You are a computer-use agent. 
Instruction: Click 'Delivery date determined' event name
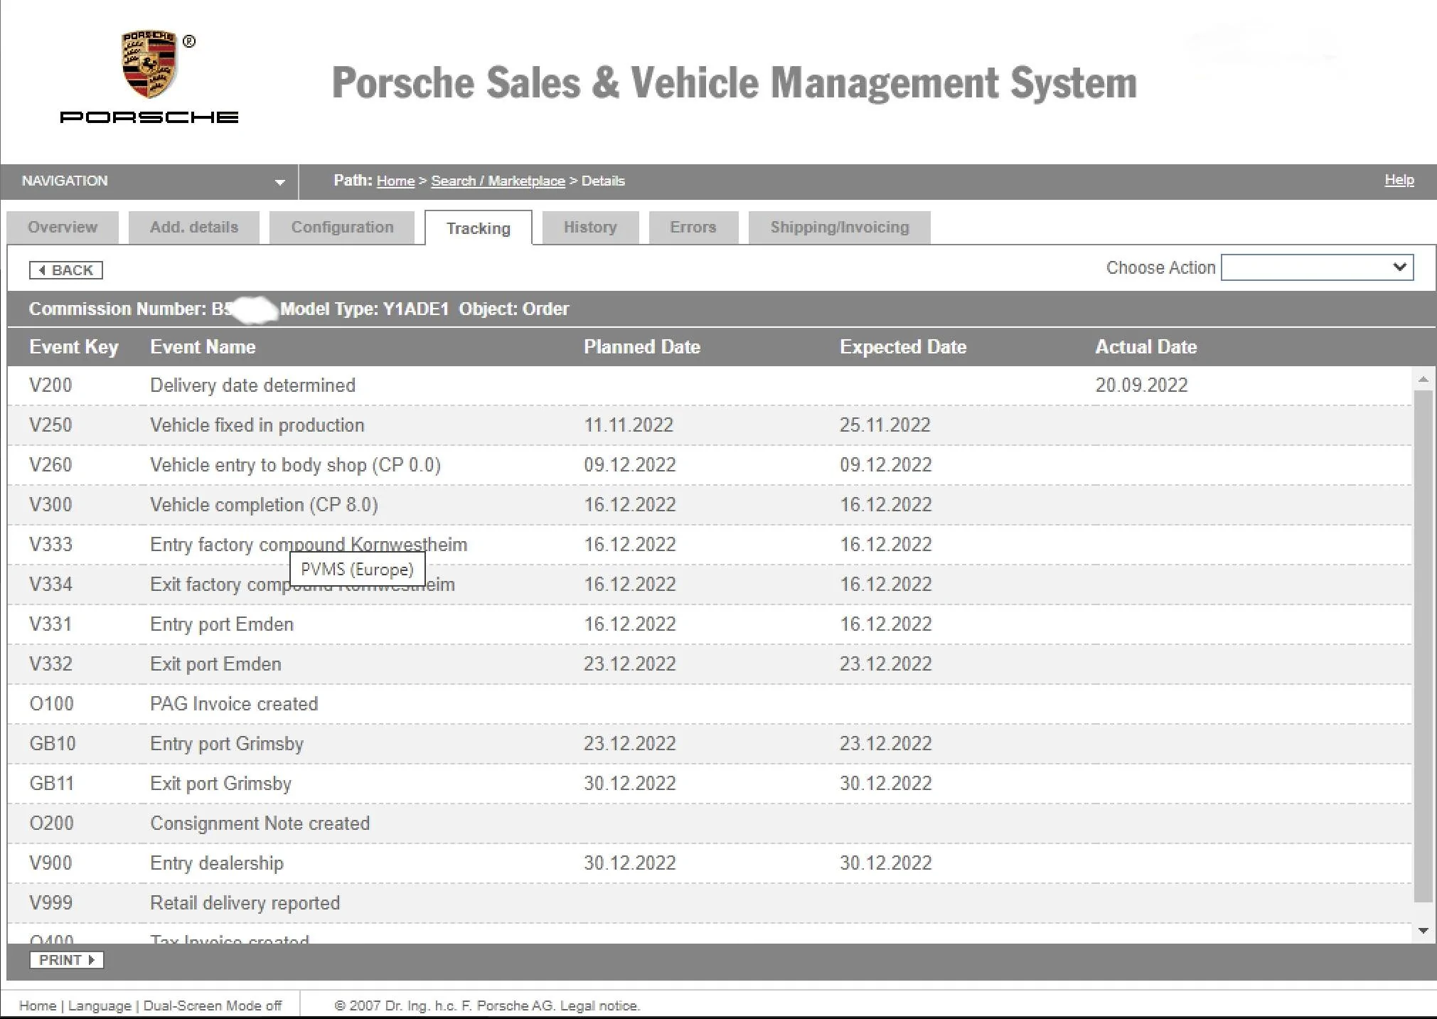[252, 385]
